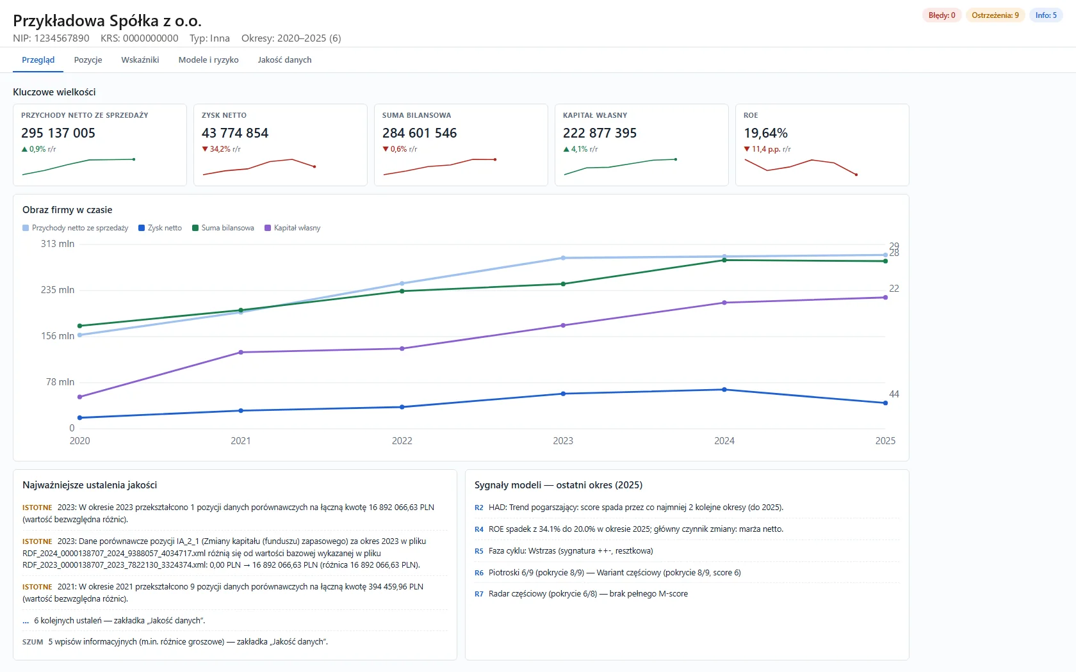The height and width of the screenshot is (672, 1076).
Task: Select the Przegląd tab
Action: tap(38, 60)
